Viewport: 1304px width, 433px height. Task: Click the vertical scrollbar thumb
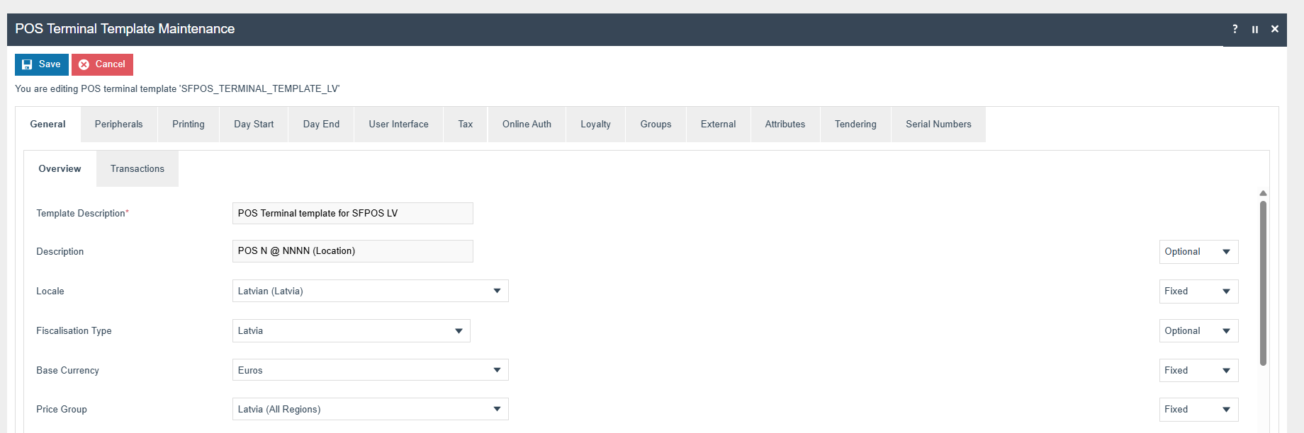pos(1263,283)
